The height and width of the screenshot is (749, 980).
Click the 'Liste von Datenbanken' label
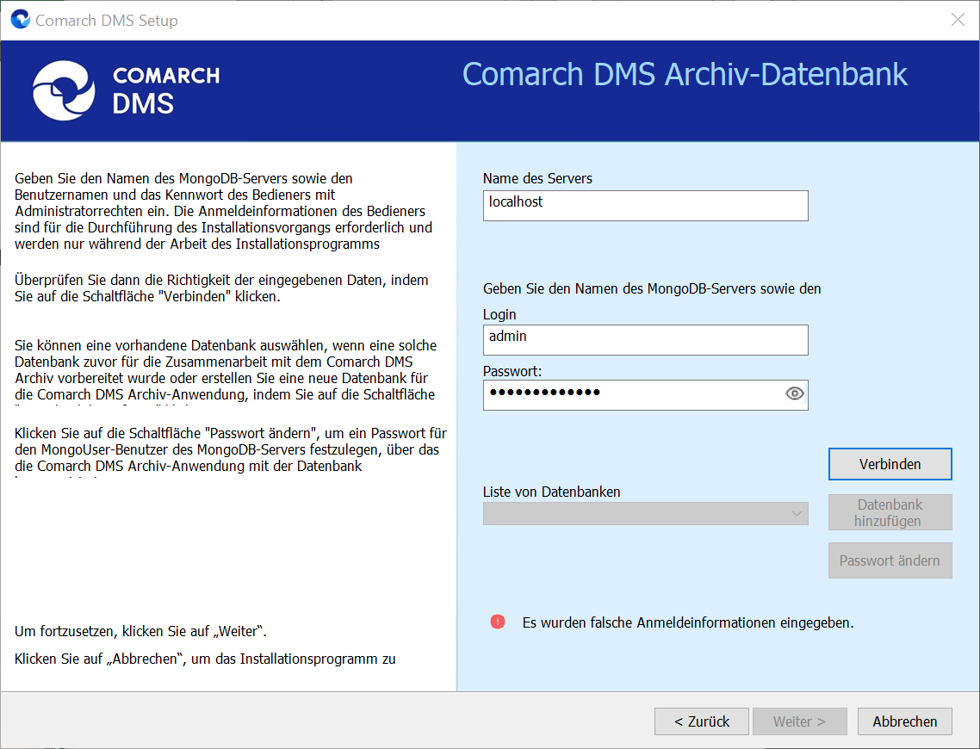[551, 492]
